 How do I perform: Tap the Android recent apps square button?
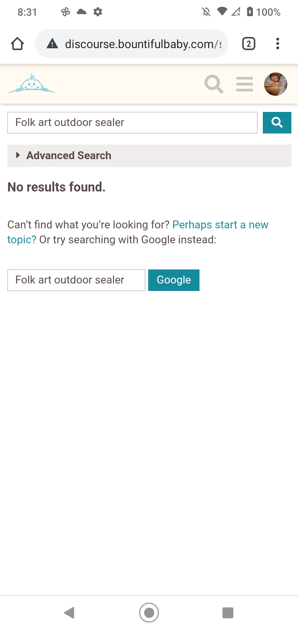coord(228,613)
